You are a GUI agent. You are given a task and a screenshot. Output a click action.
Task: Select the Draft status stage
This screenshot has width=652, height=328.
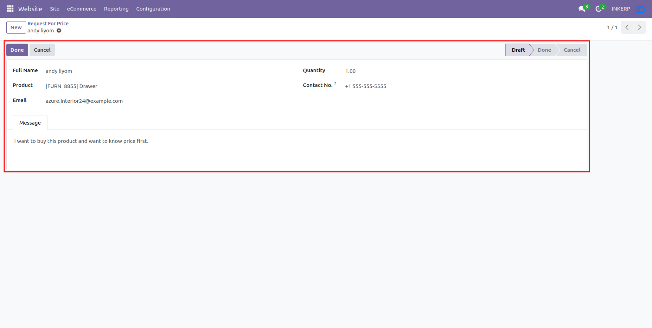pyautogui.click(x=518, y=50)
